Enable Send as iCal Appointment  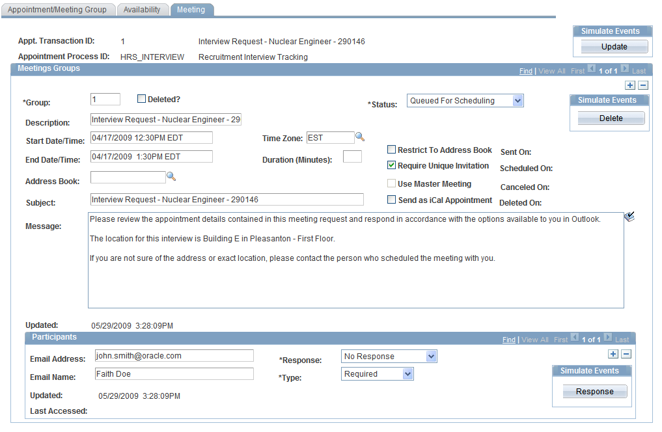[x=391, y=200]
